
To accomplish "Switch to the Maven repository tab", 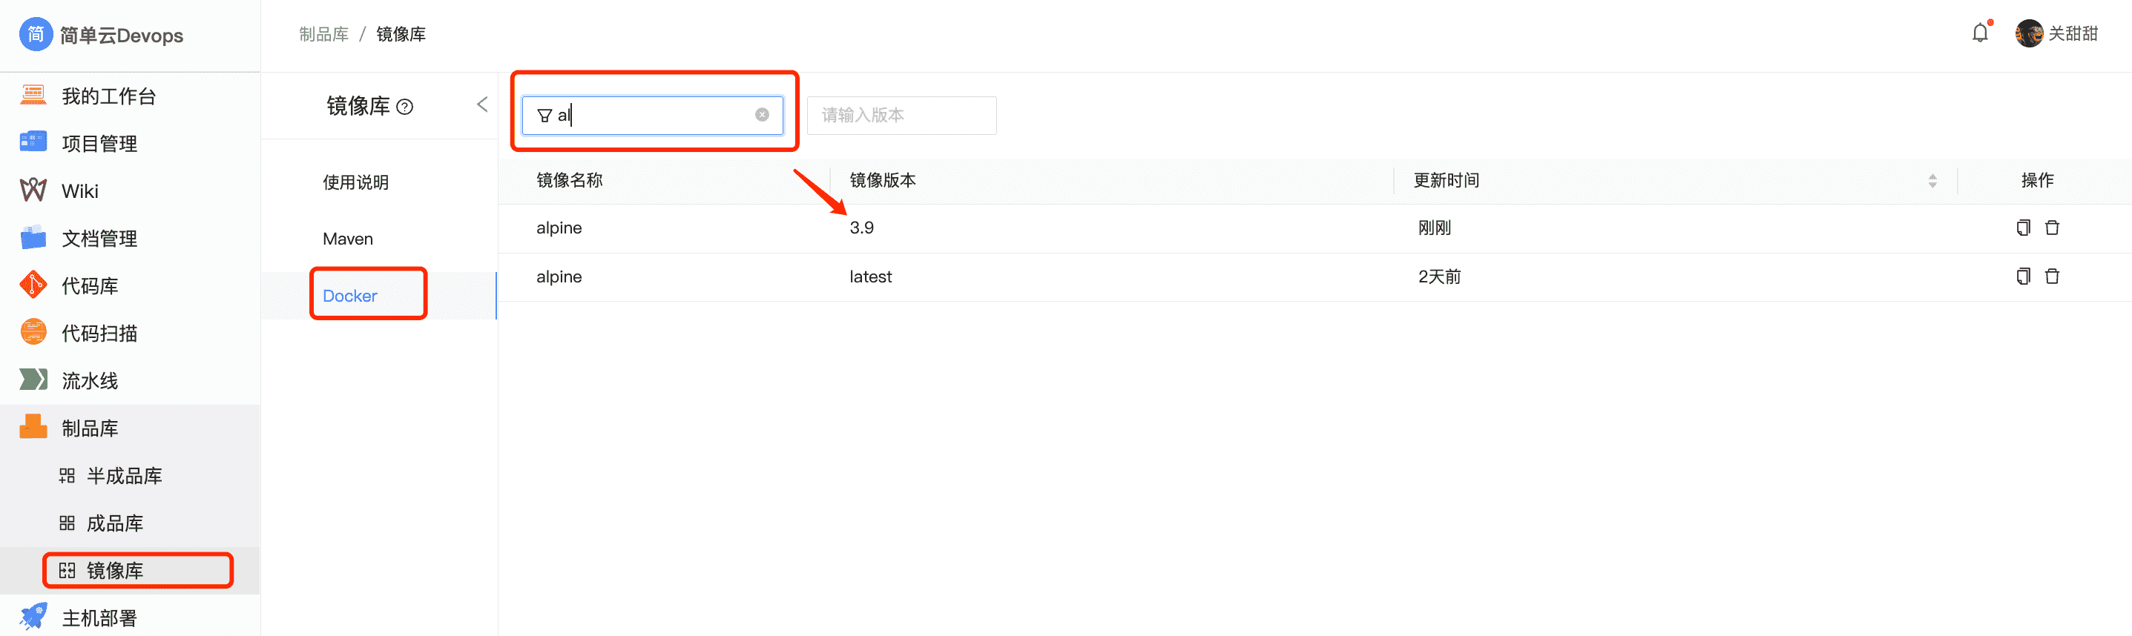I will pos(348,239).
